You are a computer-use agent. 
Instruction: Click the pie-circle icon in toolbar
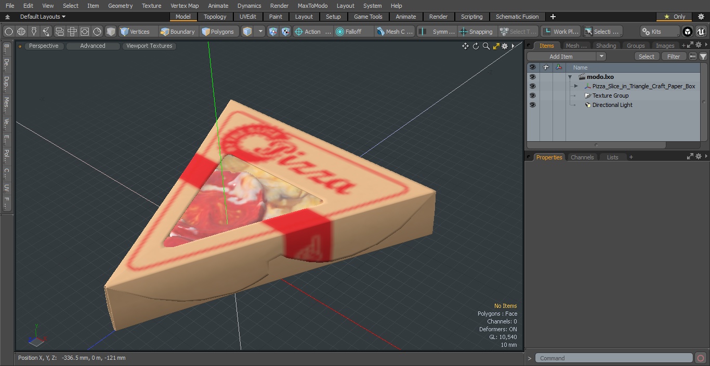pos(97,32)
